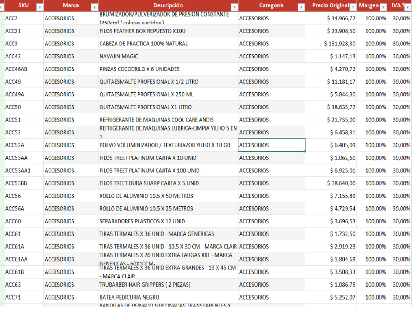
Task: Select price cell $ 6.405,09
Action: point(330,145)
